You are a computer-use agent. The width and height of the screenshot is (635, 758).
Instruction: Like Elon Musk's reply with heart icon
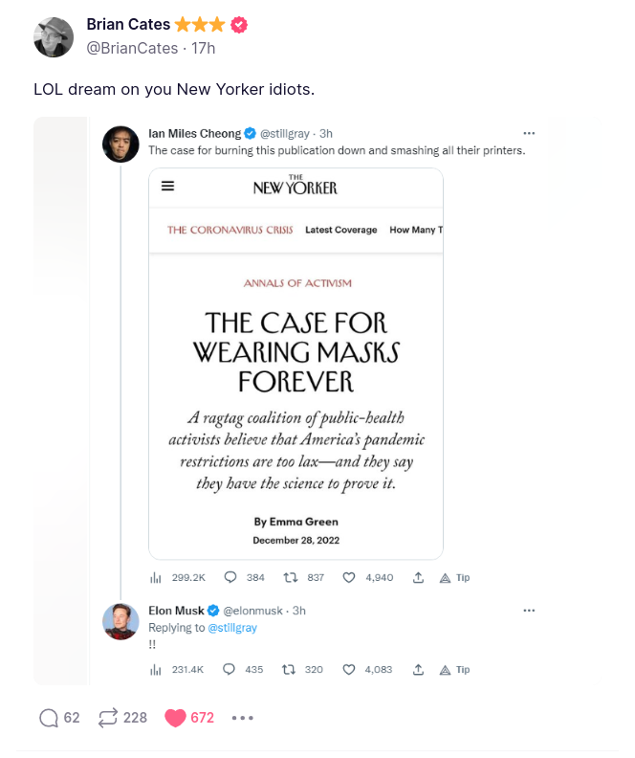[x=349, y=670]
